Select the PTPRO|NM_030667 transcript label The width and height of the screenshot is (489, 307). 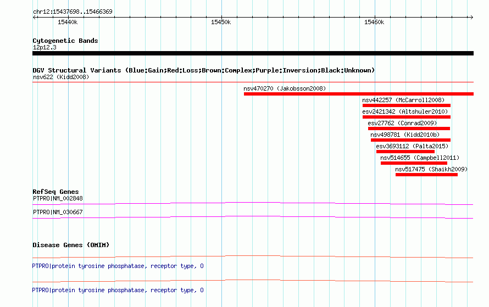(x=58, y=212)
